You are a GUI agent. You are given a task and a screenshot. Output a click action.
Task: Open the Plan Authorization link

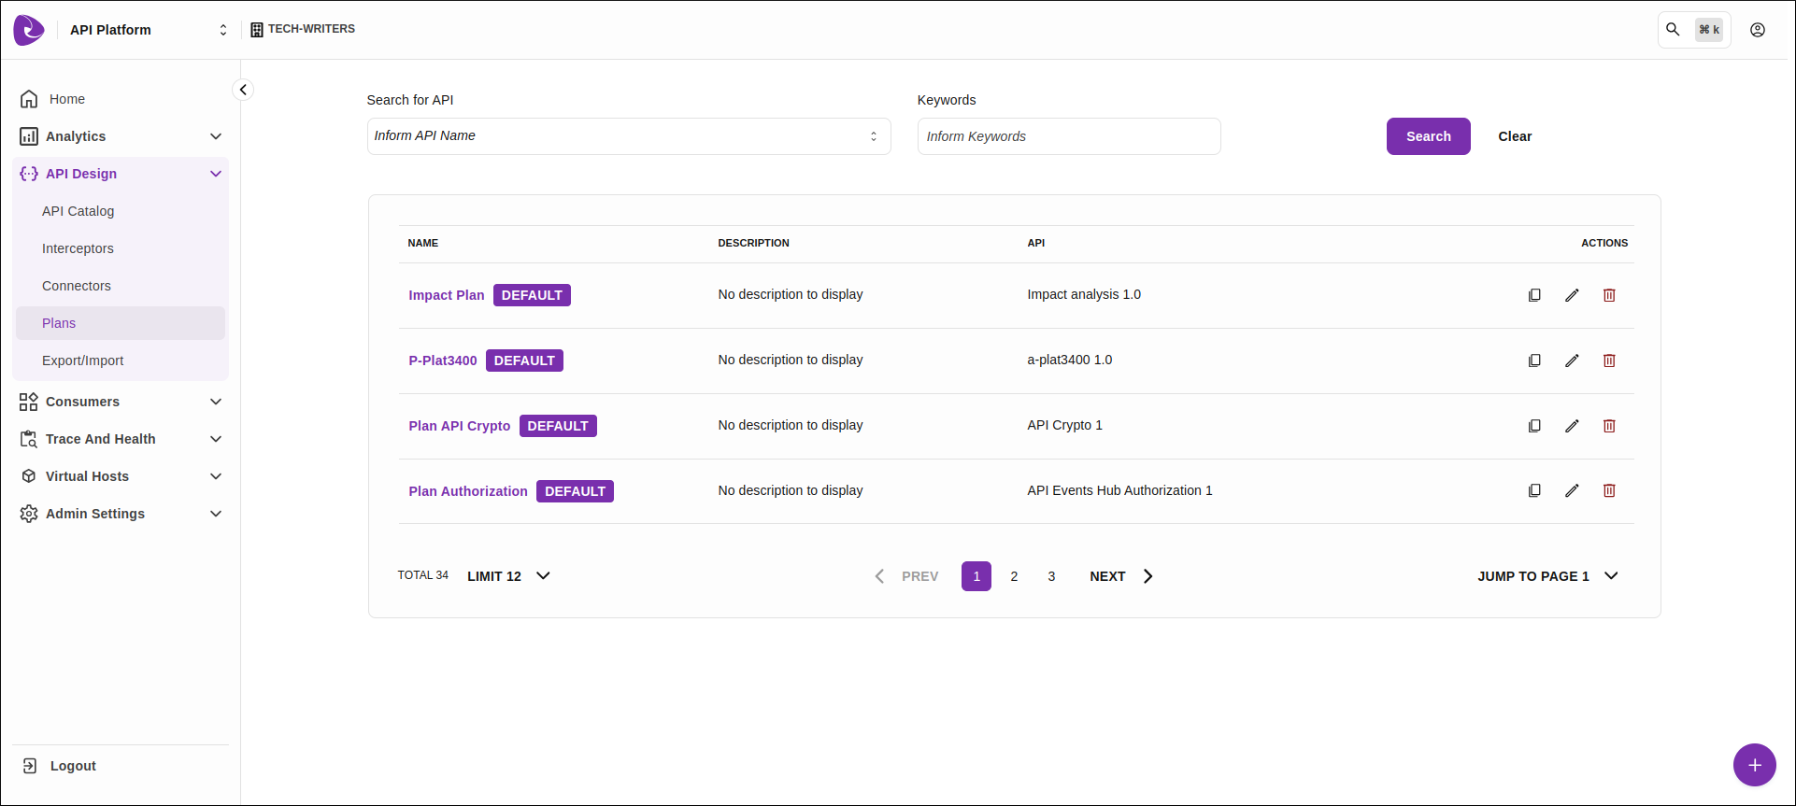[467, 491]
